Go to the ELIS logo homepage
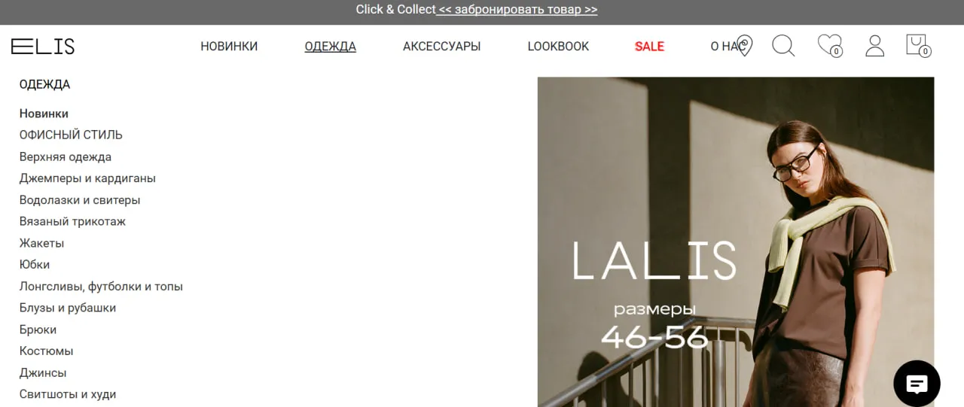The width and height of the screenshot is (964, 407). coord(43,47)
